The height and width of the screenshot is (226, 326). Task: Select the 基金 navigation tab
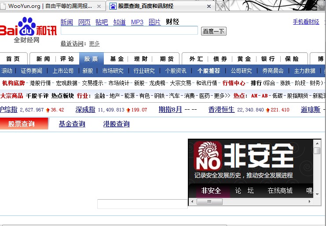tap(117, 59)
